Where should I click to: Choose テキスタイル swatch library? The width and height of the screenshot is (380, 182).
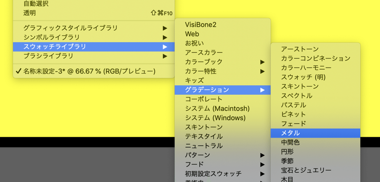click(x=223, y=137)
